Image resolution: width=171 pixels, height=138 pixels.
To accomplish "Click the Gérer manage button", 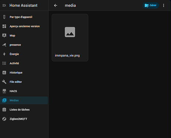I will click(151, 6).
